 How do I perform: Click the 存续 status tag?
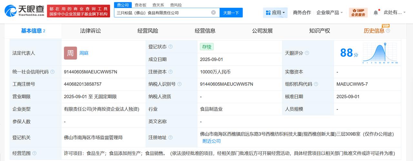[206, 47]
